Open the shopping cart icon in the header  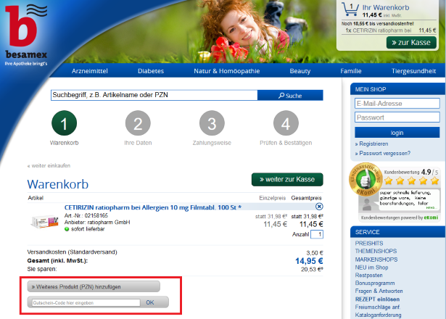click(350, 9)
